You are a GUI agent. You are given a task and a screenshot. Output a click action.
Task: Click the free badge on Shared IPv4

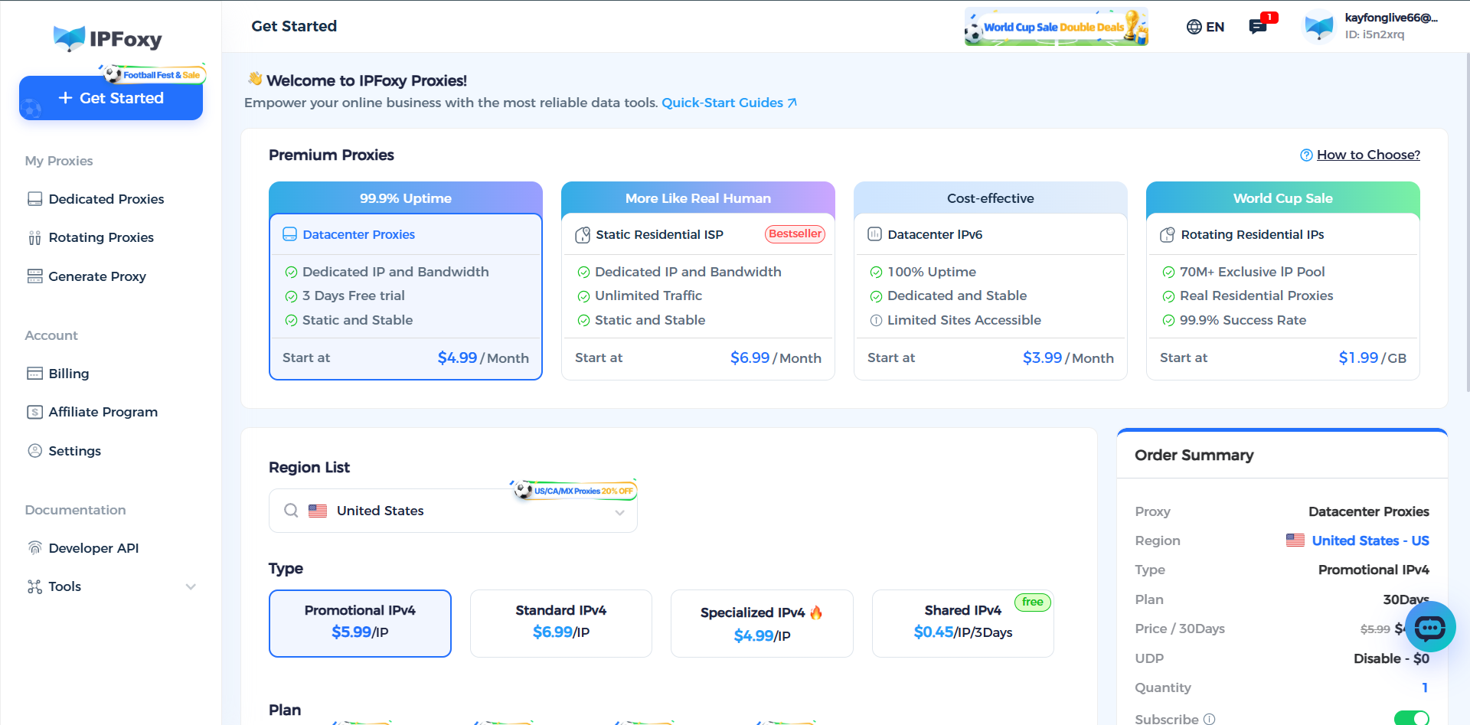tap(1033, 602)
